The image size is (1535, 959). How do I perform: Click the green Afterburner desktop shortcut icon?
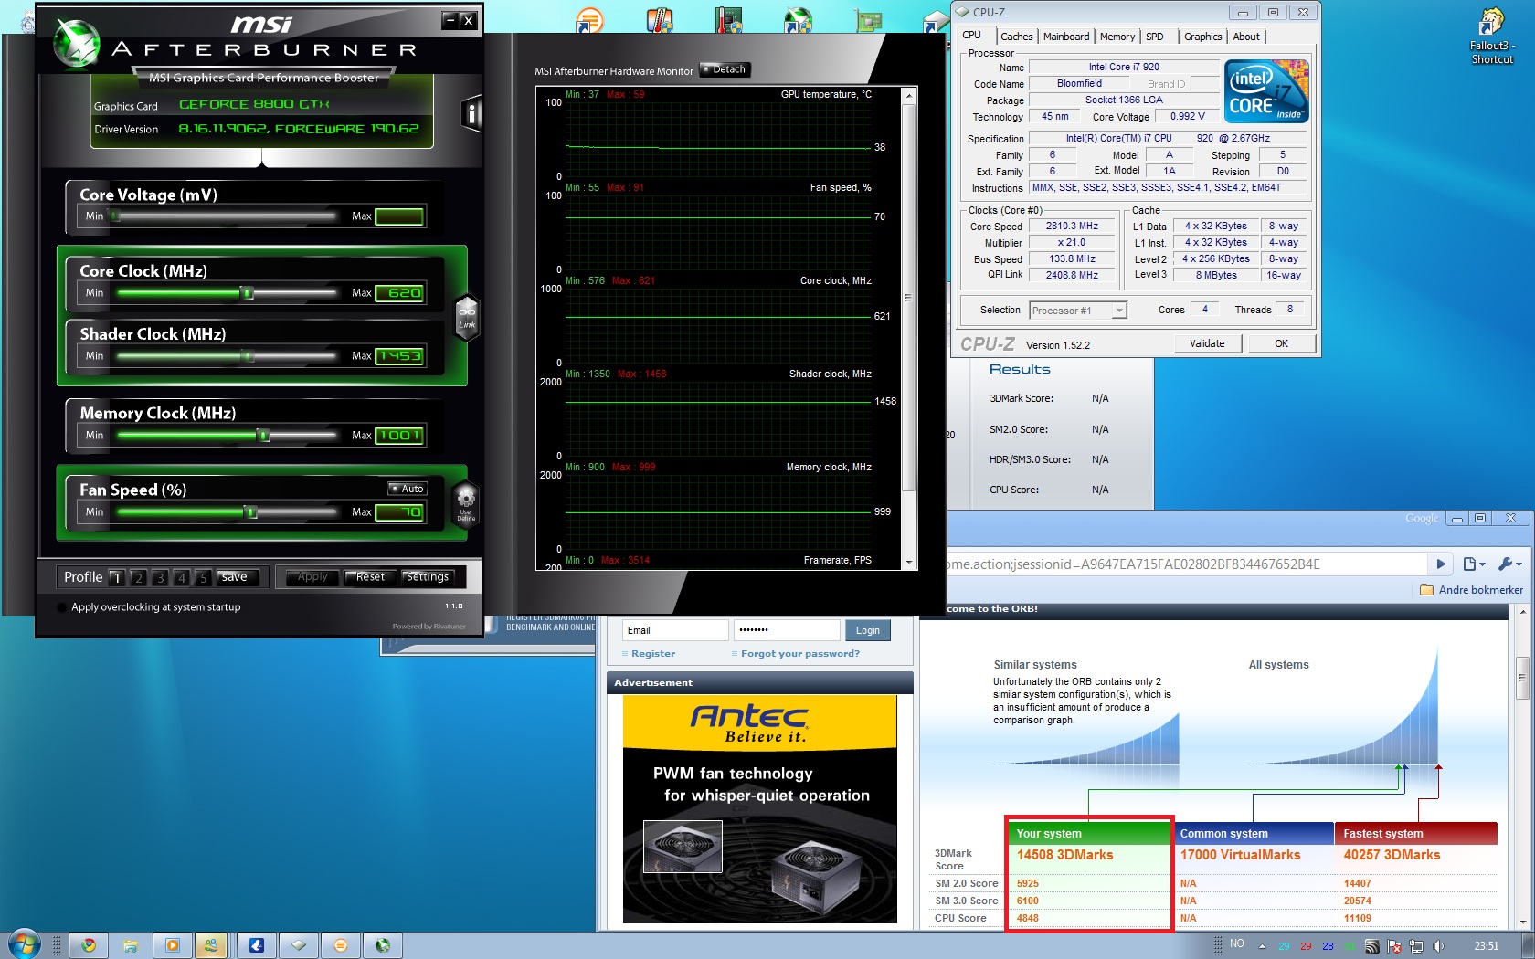pos(798,19)
